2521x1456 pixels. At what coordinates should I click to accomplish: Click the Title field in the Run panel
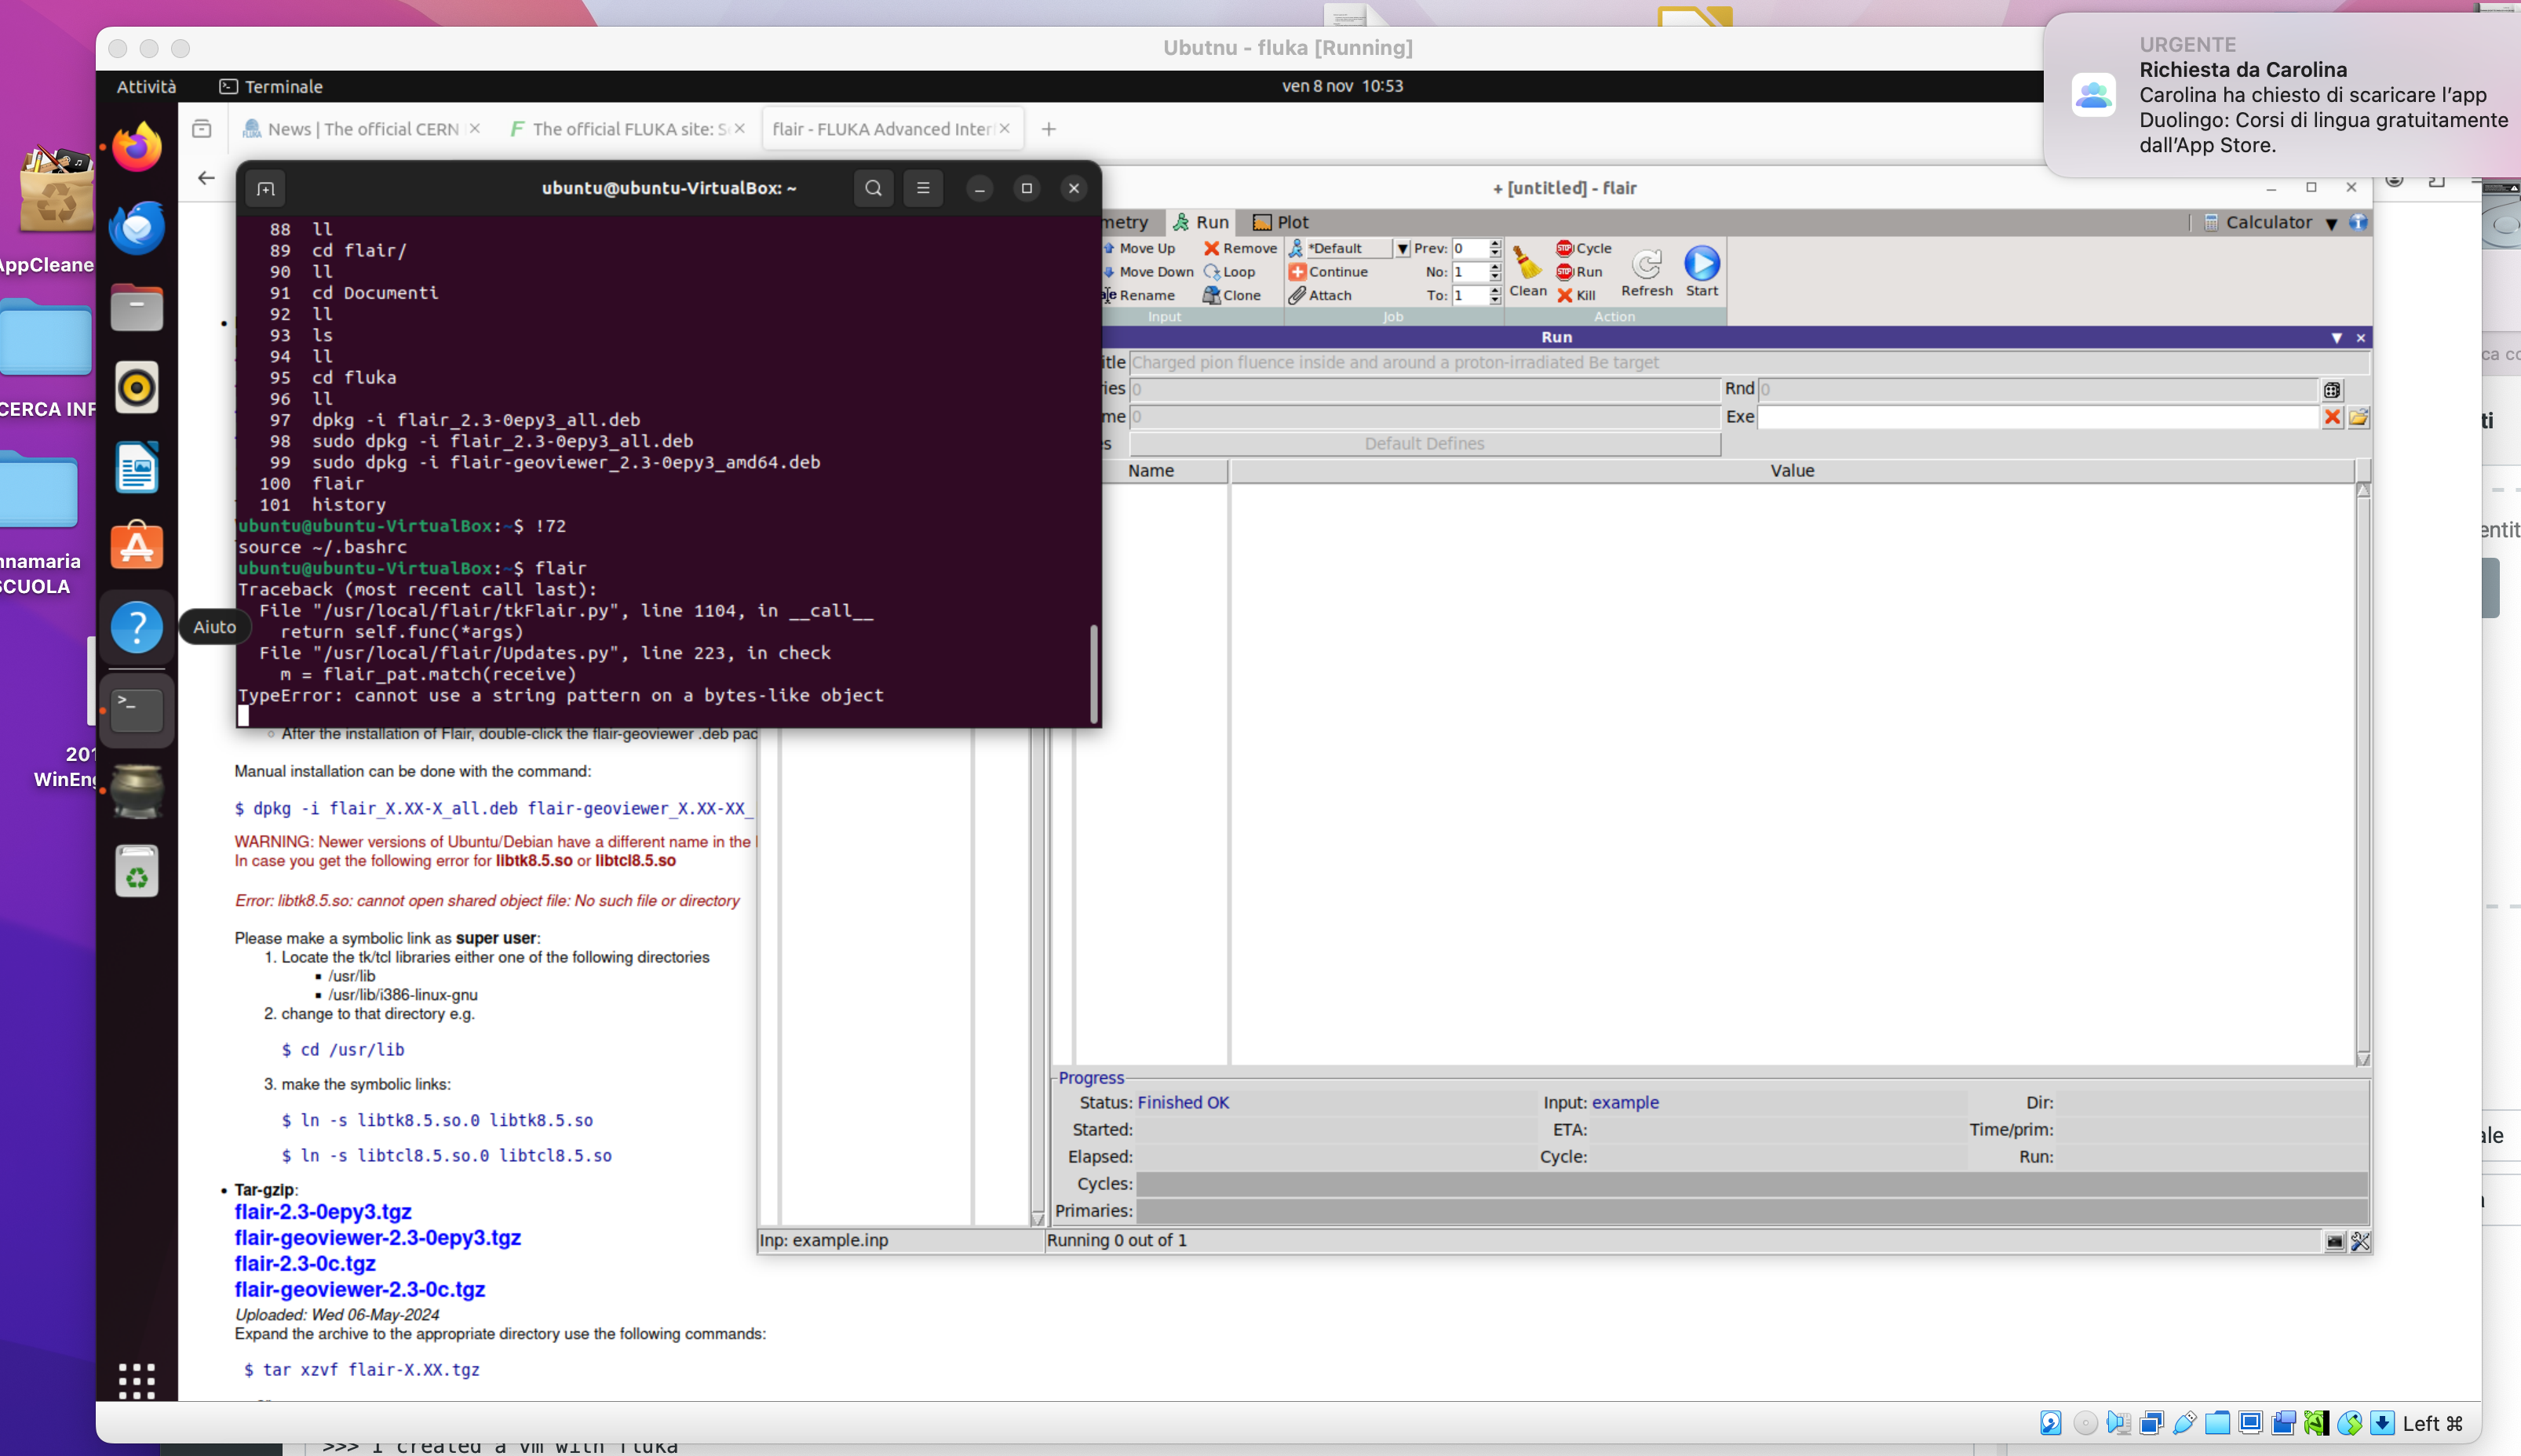(1748, 363)
